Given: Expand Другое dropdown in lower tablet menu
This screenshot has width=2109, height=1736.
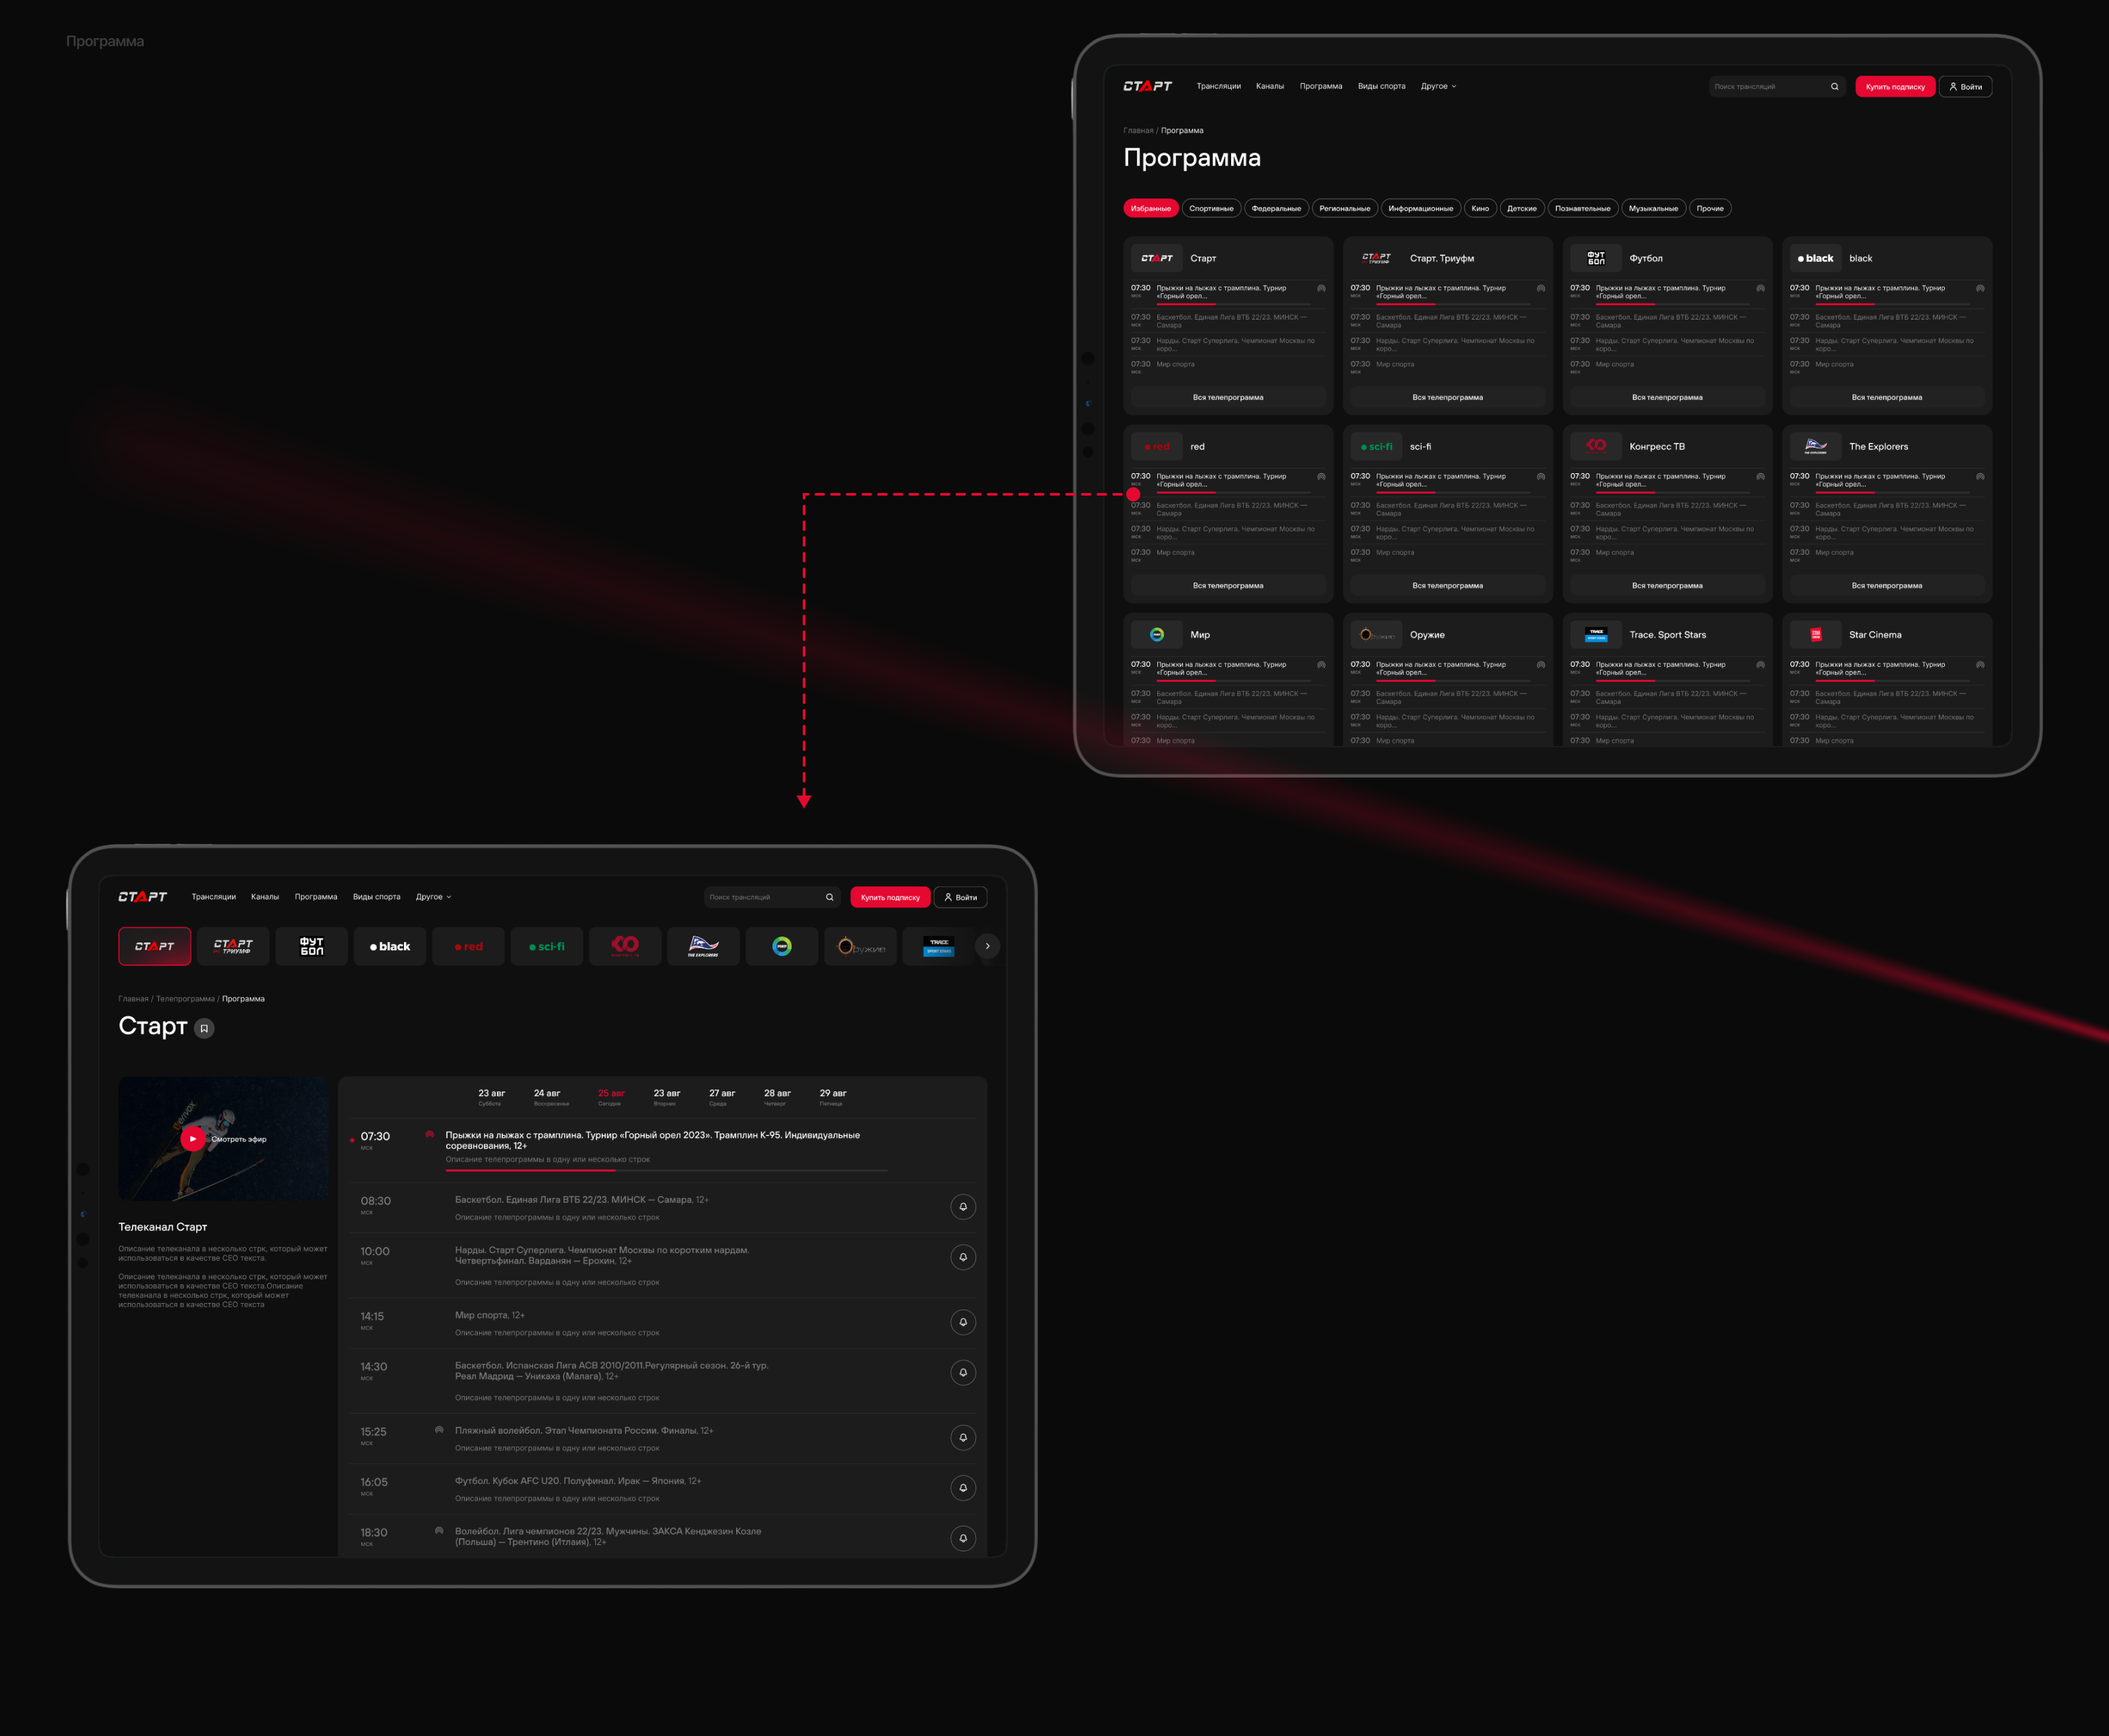Looking at the screenshot, I should 433,897.
